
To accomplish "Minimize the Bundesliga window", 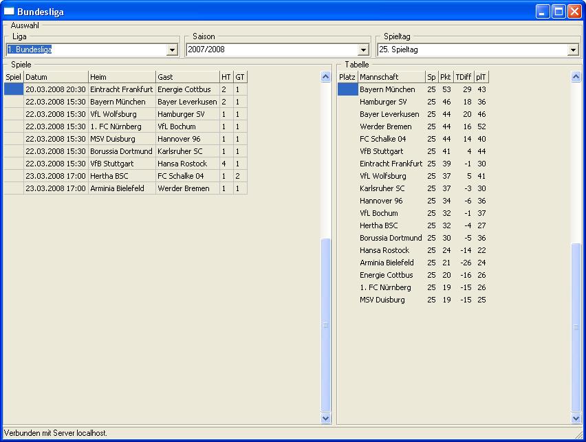I will (542, 12).
